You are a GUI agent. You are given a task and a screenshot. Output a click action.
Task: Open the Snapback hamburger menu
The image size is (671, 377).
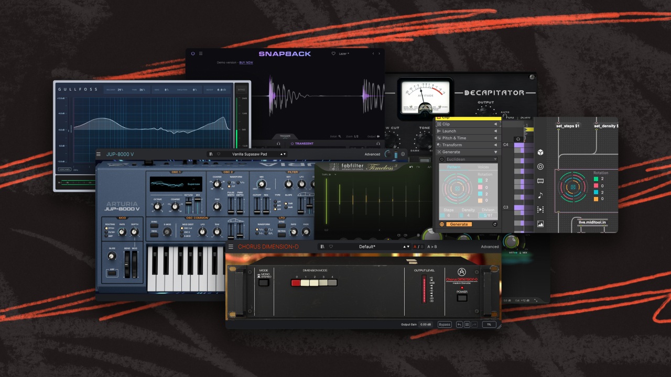[x=200, y=53]
